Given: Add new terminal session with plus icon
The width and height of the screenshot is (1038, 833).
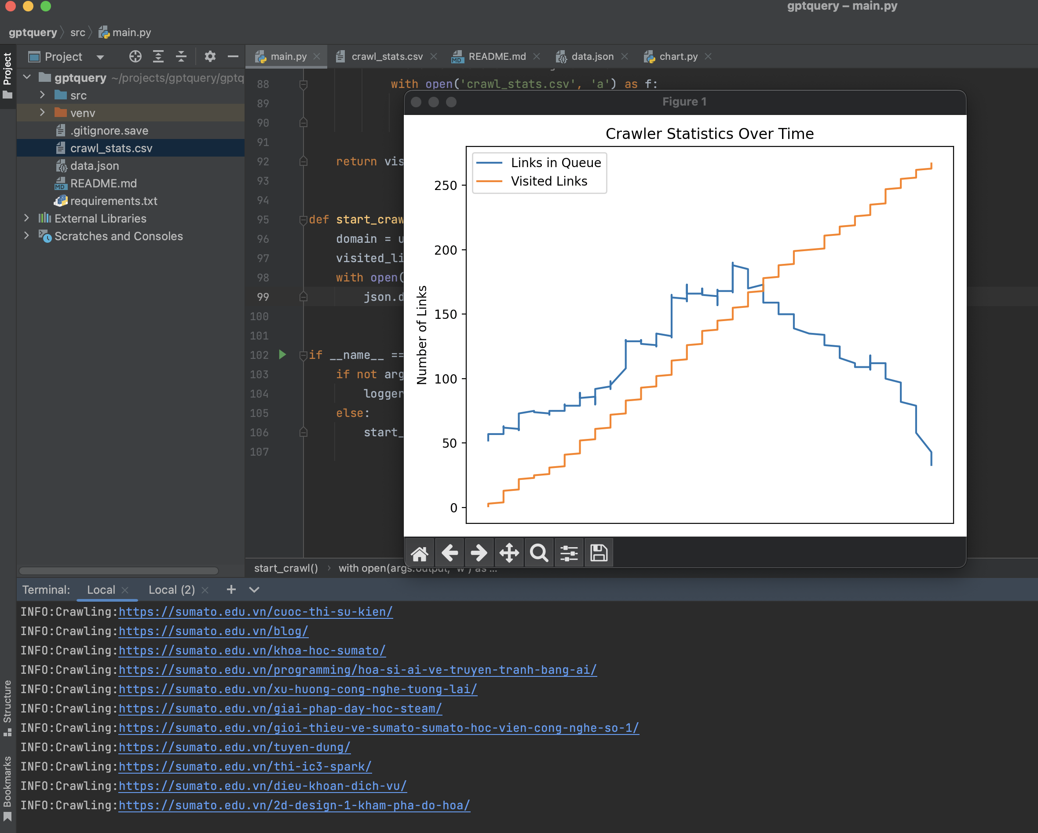Looking at the screenshot, I should [x=231, y=589].
